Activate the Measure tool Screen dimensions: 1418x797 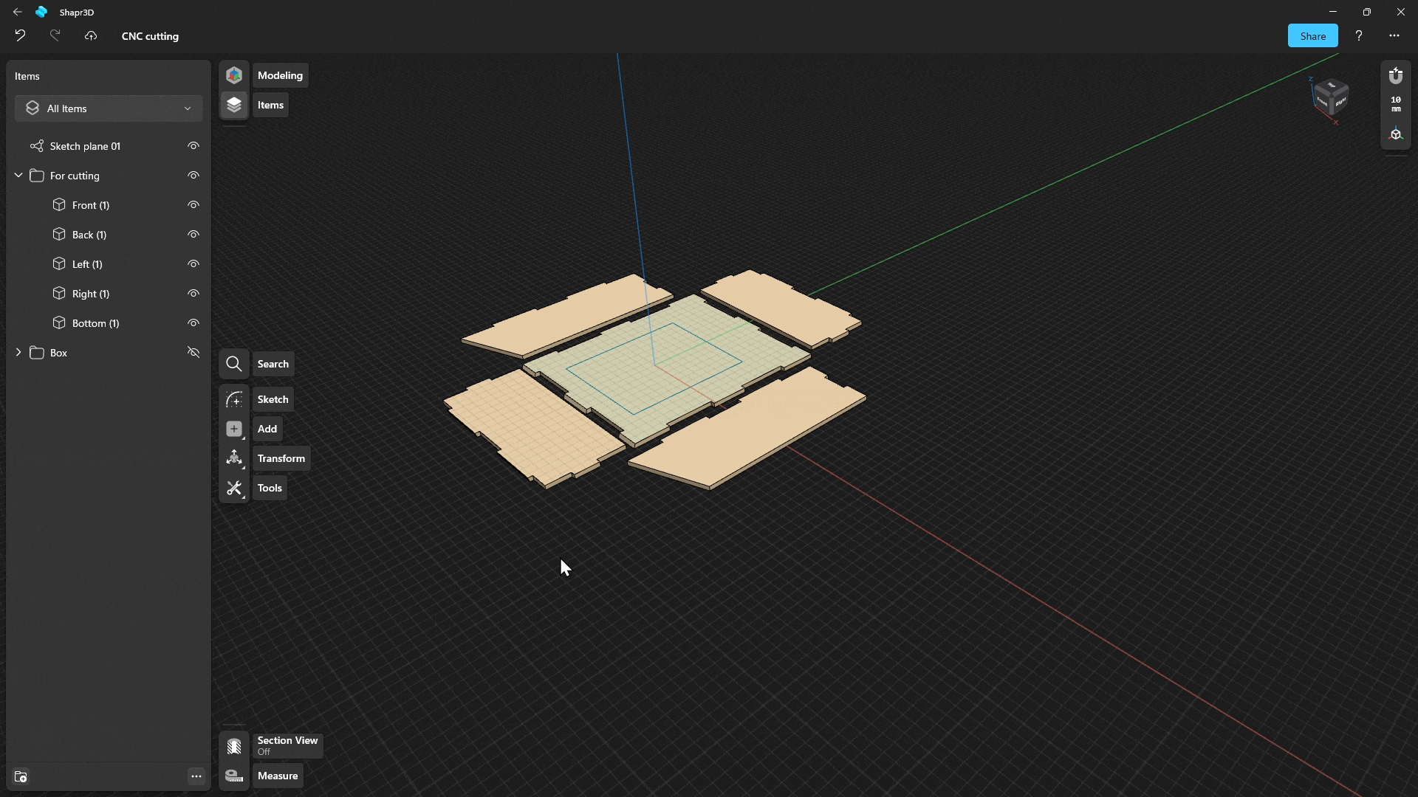[234, 776]
